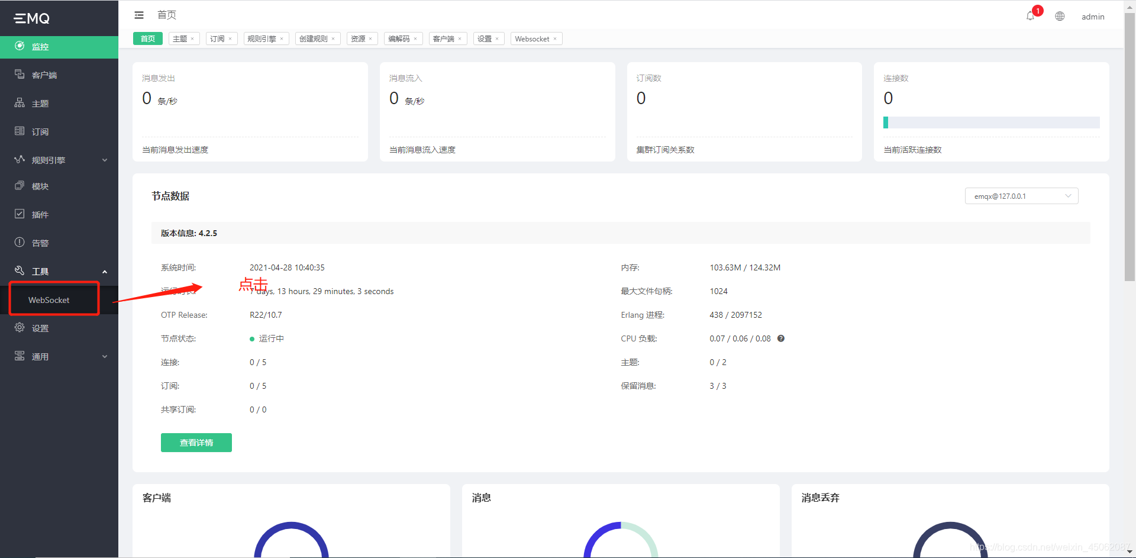Expand the 通用 submenu chevron
The image size is (1136, 558).
tap(105, 357)
